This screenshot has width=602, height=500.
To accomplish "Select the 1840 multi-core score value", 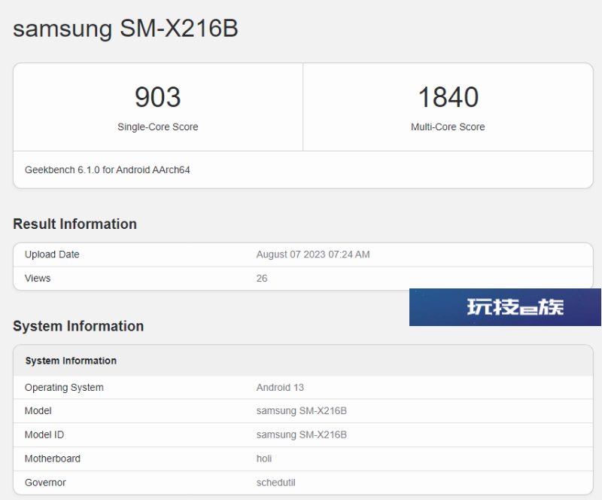I will [448, 97].
